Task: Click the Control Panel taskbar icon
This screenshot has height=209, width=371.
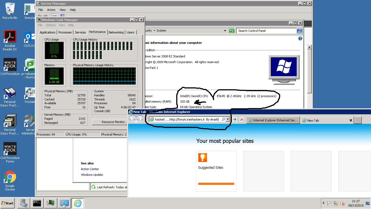Action: (x=64, y=203)
